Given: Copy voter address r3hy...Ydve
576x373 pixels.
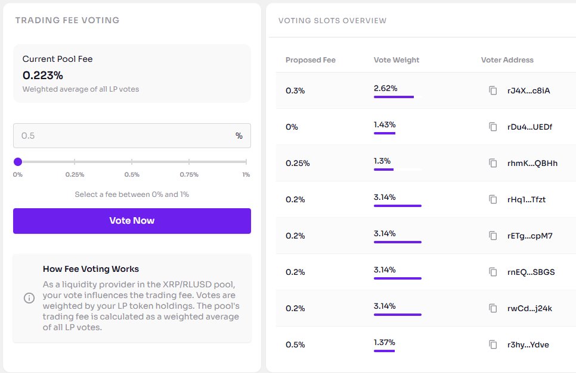Looking at the screenshot, I should tap(493, 344).
